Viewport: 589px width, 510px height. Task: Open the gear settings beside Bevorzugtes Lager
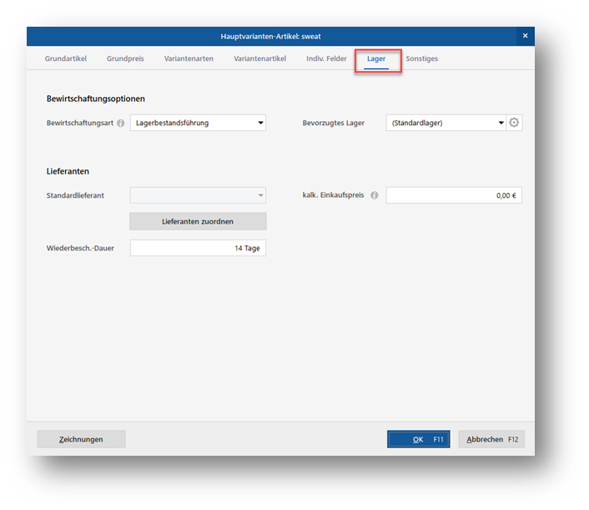[x=514, y=123]
